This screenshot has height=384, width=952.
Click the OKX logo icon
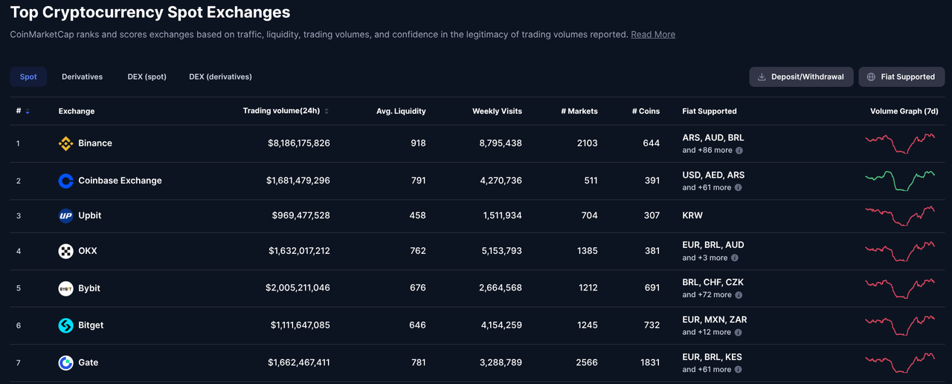(x=65, y=251)
